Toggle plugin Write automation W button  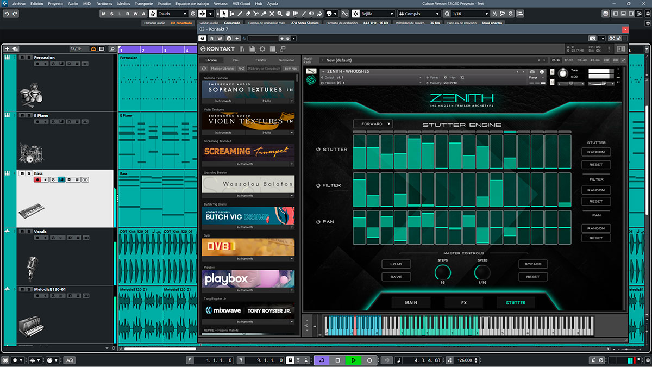[220, 39]
